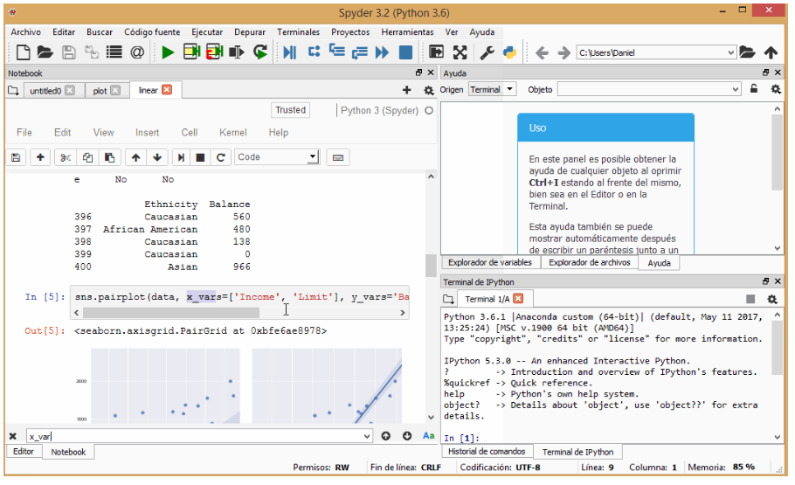This screenshot has height=485, width=795.
Task: Maximize current pane icon
Action: pyautogui.click(x=436, y=52)
